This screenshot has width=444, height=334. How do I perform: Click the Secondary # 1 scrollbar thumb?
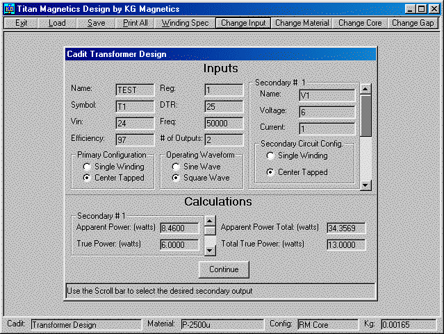[365, 116]
